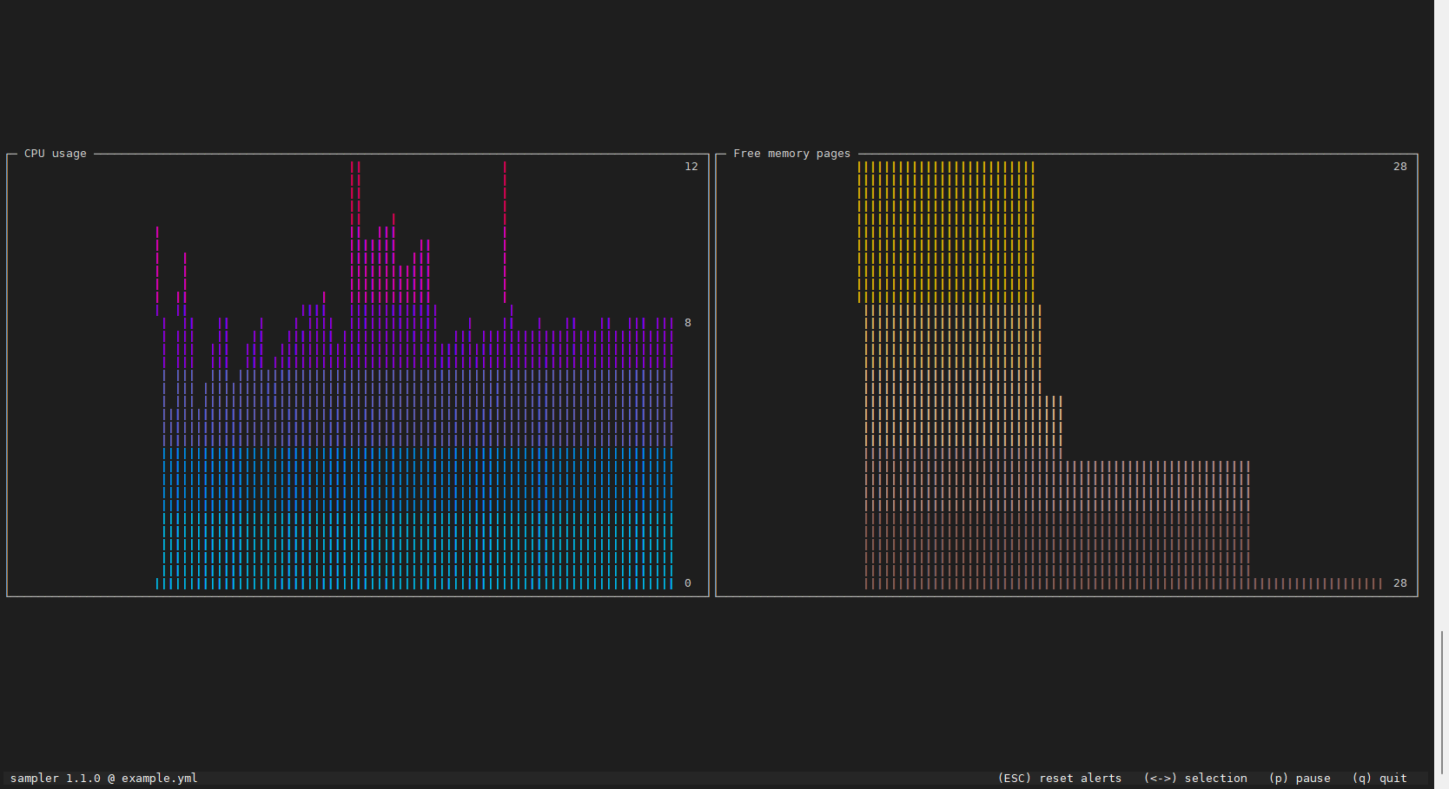Click sampler 1.1.0 @ example.yml status text

point(104,779)
